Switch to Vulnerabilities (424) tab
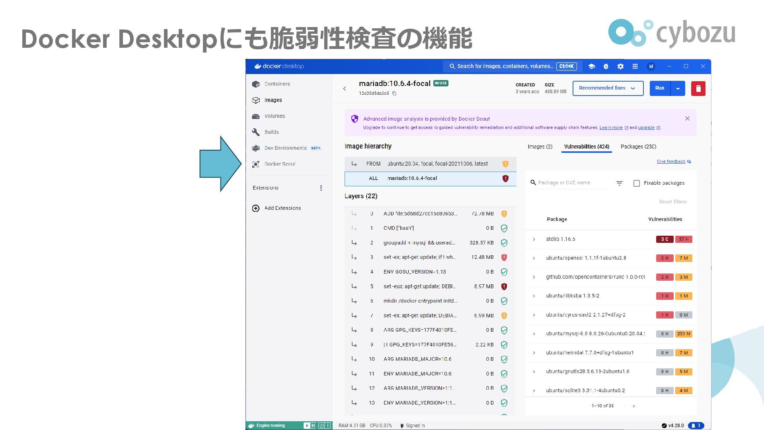Screen dimensions: 764x430 click(587, 147)
